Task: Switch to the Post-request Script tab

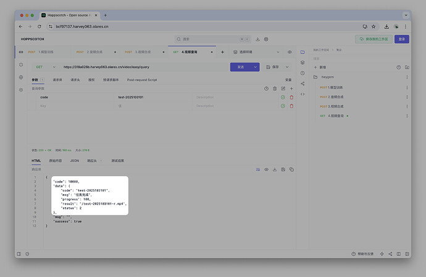Action: pyautogui.click(x=142, y=80)
